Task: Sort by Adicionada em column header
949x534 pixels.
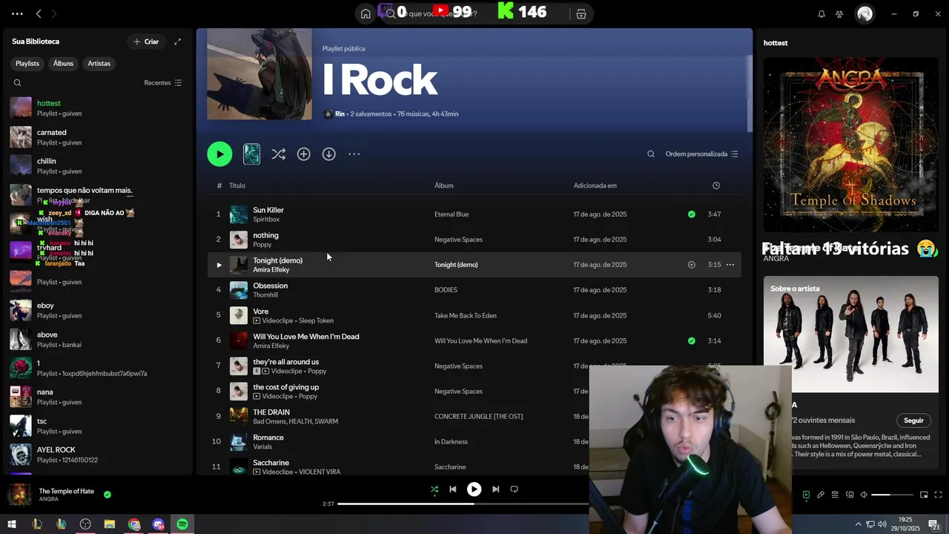Action: (x=595, y=185)
